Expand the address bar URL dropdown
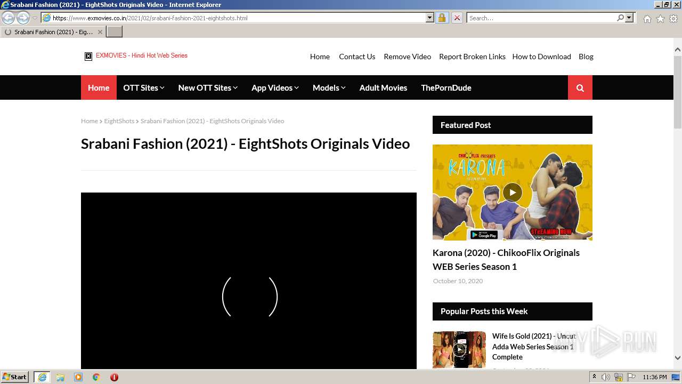 coord(430,18)
